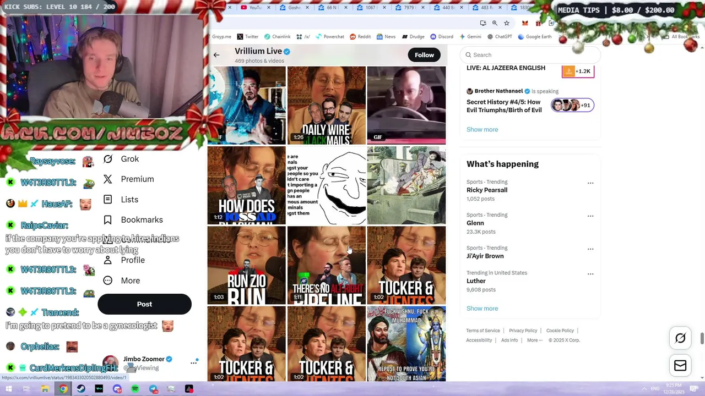Open the black-and-white smug face cartoon
The width and height of the screenshot is (705, 396).
(326, 185)
